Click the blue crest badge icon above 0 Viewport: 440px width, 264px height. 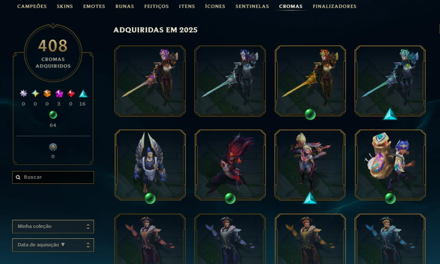[x=53, y=147]
